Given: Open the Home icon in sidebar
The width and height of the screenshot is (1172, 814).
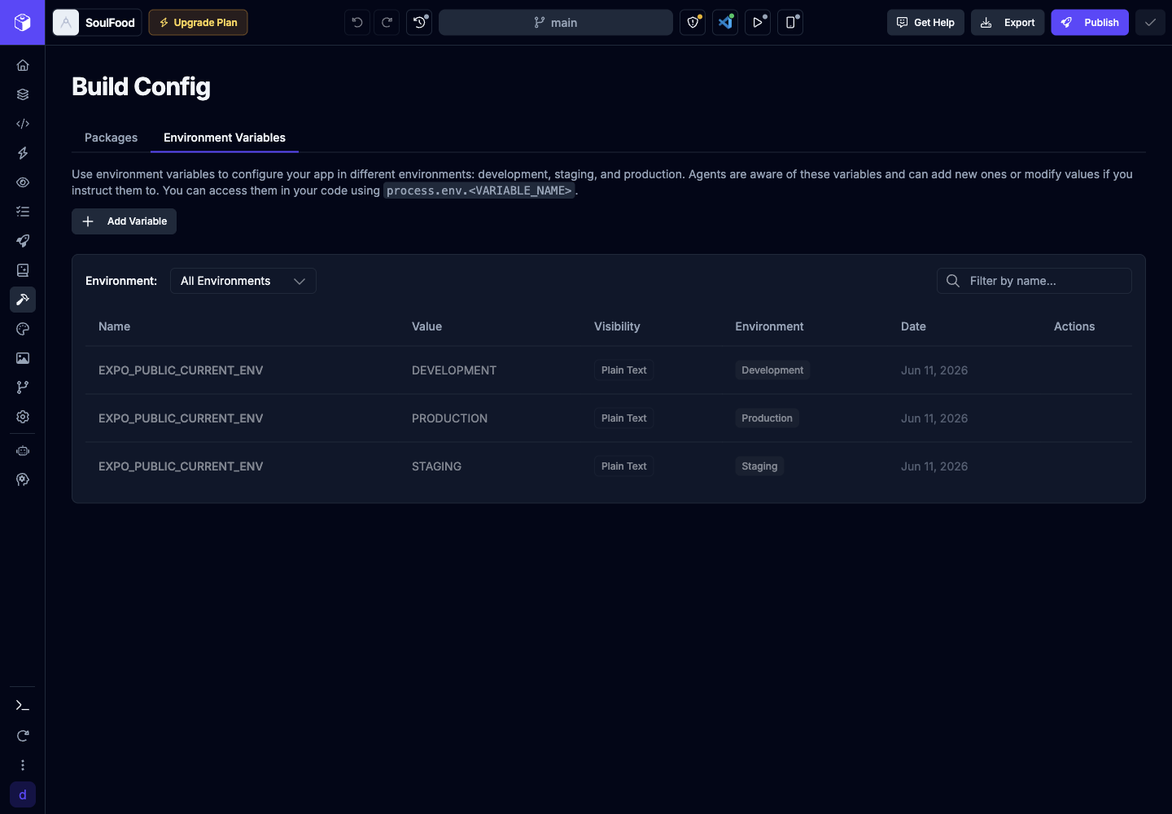Looking at the screenshot, I should coord(23,65).
